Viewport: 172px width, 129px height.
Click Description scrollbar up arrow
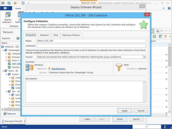tap(144, 83)
